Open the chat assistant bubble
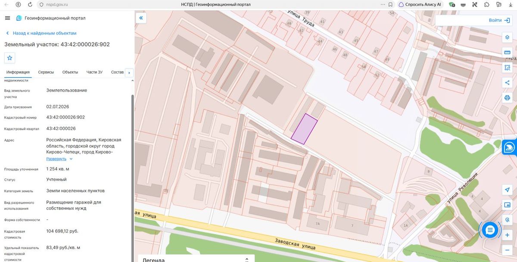Viewport: 517px width, 262px height. 489,230
